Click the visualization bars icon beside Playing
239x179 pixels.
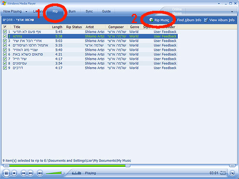76,173
